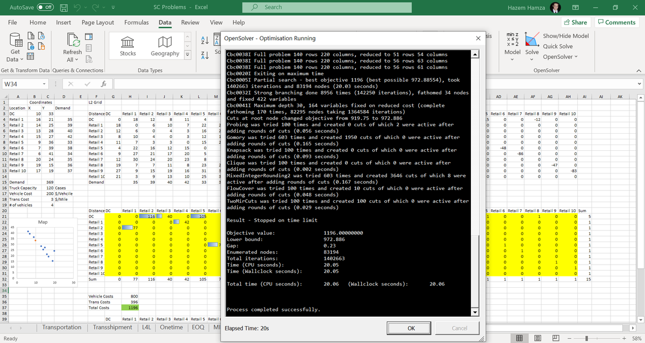Click the zoom in plus button
645x343 pixels.
click(623, 338)
